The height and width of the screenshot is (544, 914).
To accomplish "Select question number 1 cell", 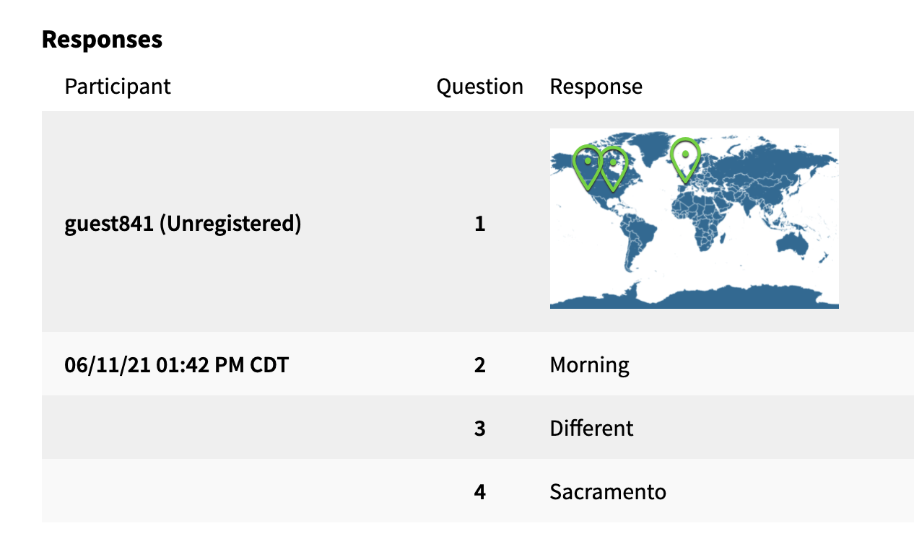I will pyautogui.click(x=479, y=224).
